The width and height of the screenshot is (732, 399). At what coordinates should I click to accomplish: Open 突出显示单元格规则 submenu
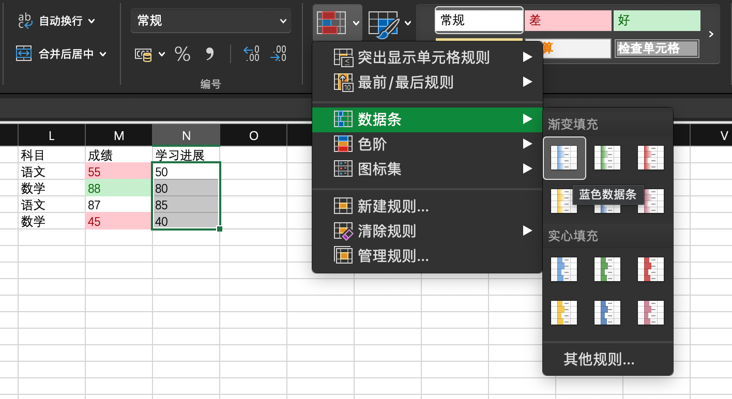(x=424, y=58)
